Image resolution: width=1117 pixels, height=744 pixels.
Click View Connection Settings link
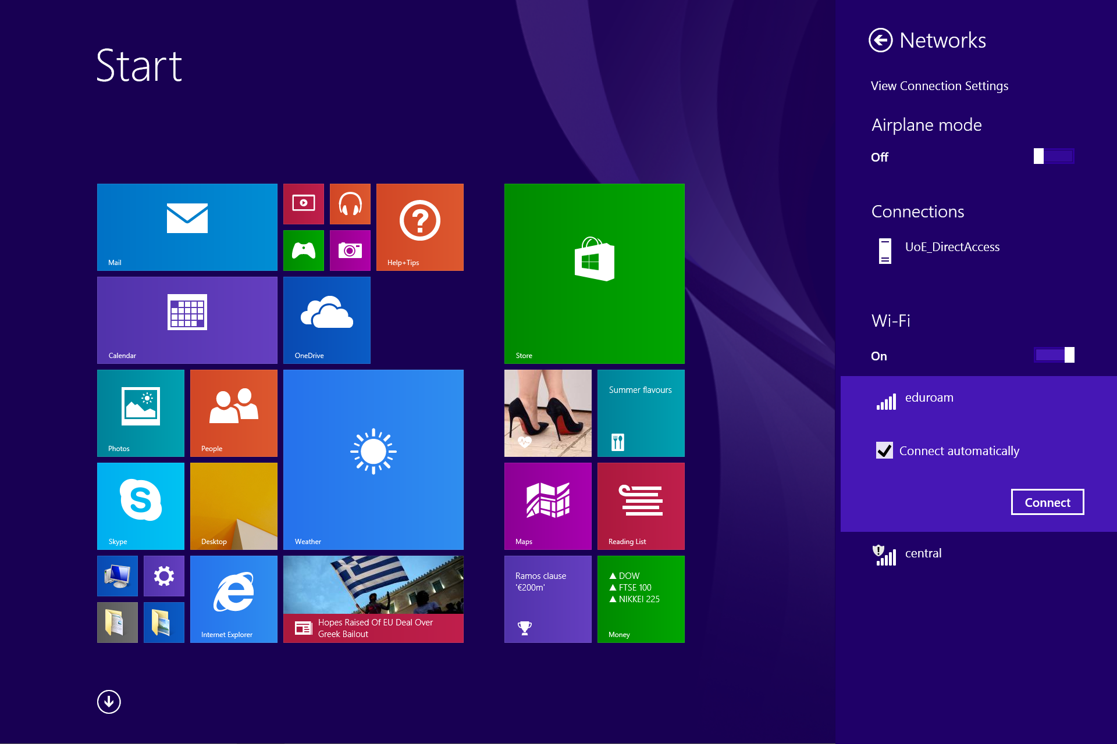point(940,85)
